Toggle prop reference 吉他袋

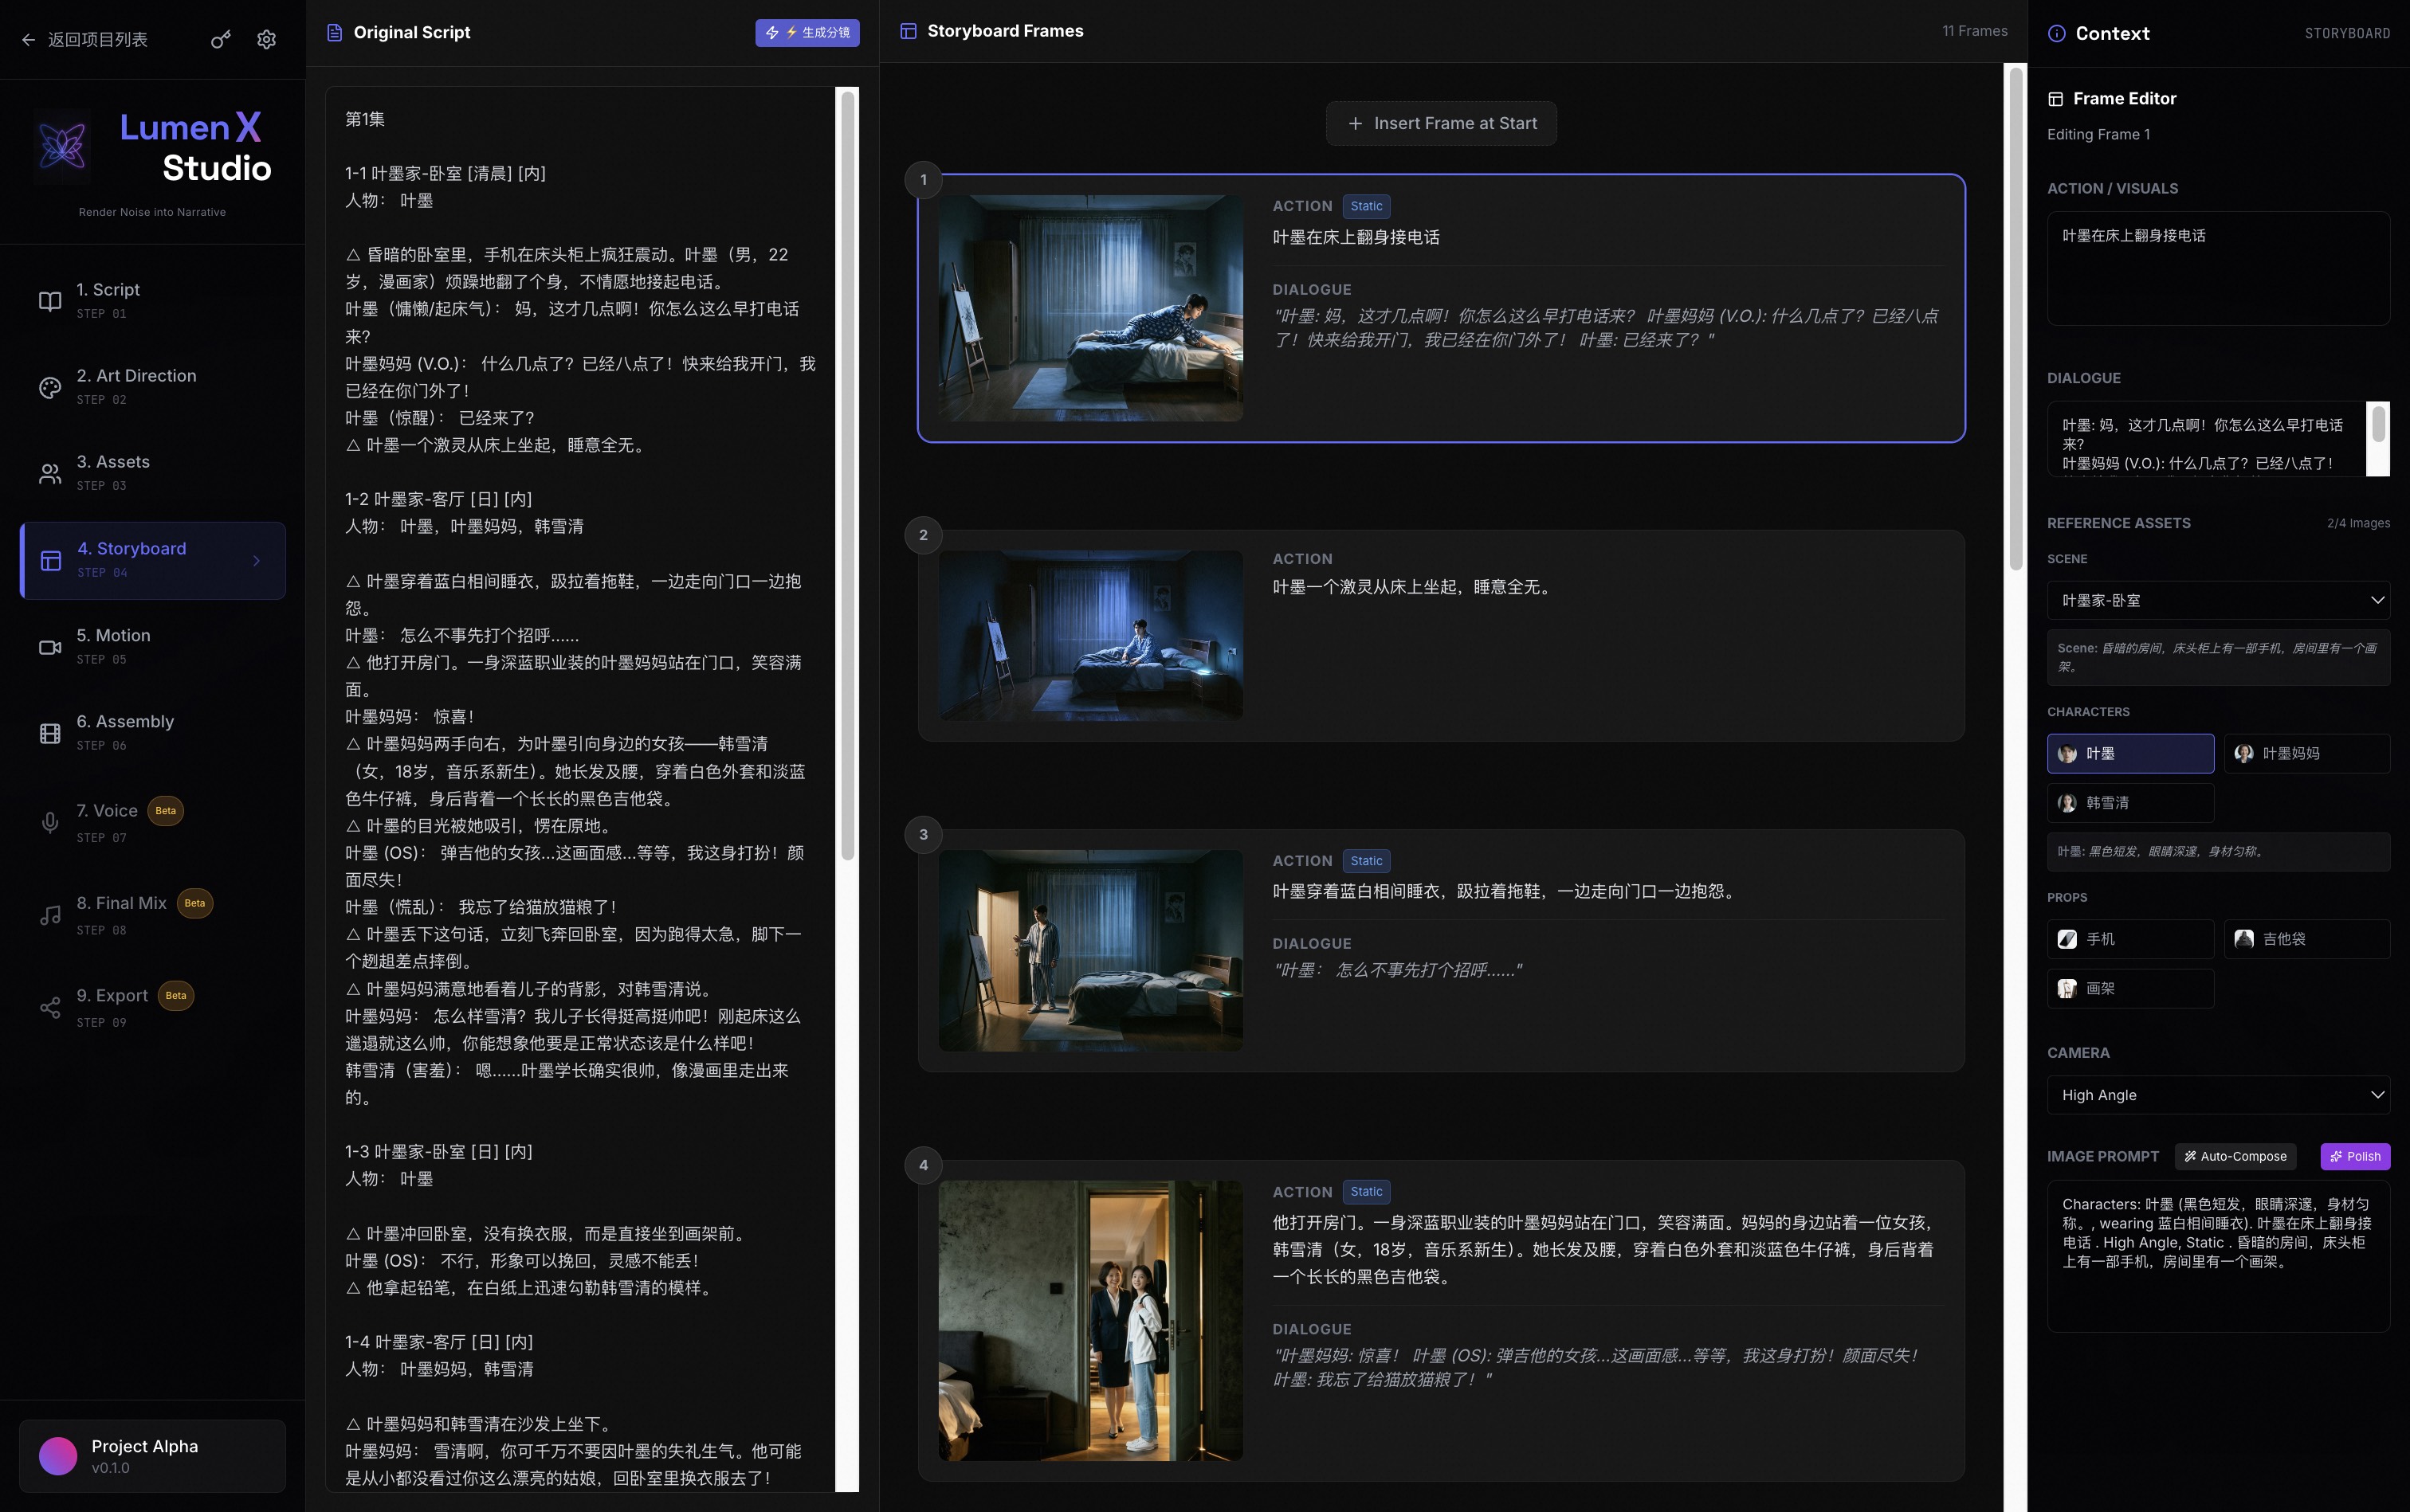[x=2307, y=939]
